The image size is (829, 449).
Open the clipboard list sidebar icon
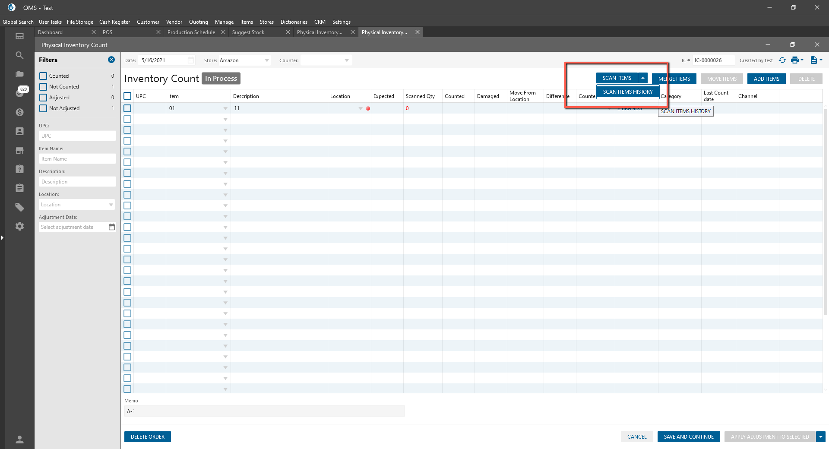19,188
